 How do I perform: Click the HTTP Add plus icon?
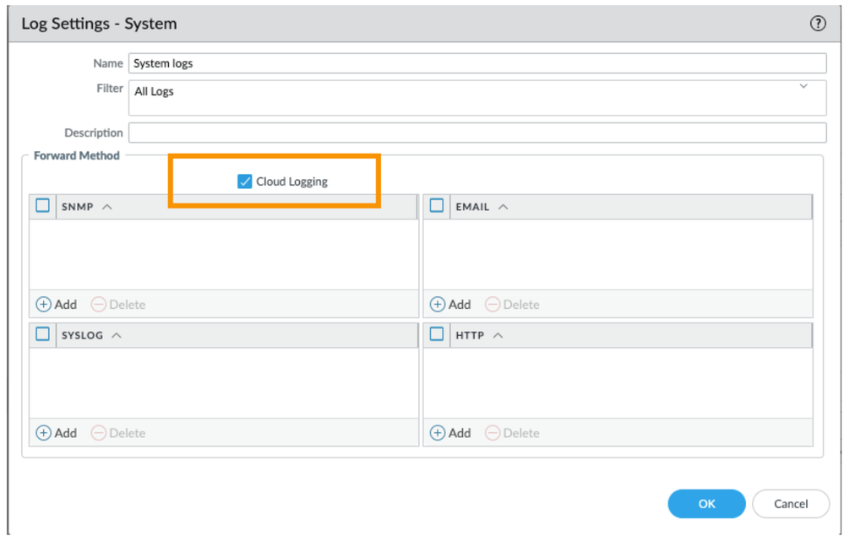[438, 433]
